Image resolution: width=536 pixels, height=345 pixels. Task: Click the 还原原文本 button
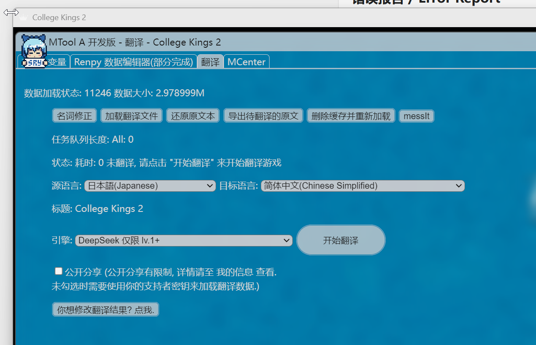click(193, 116)
